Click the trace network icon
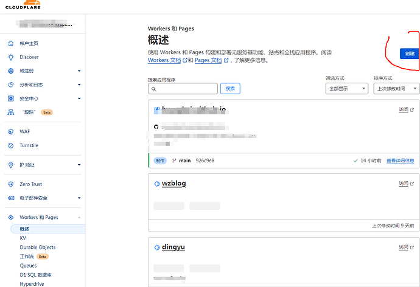The height and width of the screenshot is (287, 420). coord(11,112)
